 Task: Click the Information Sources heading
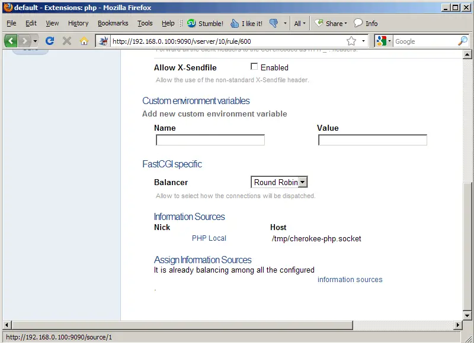189,216
